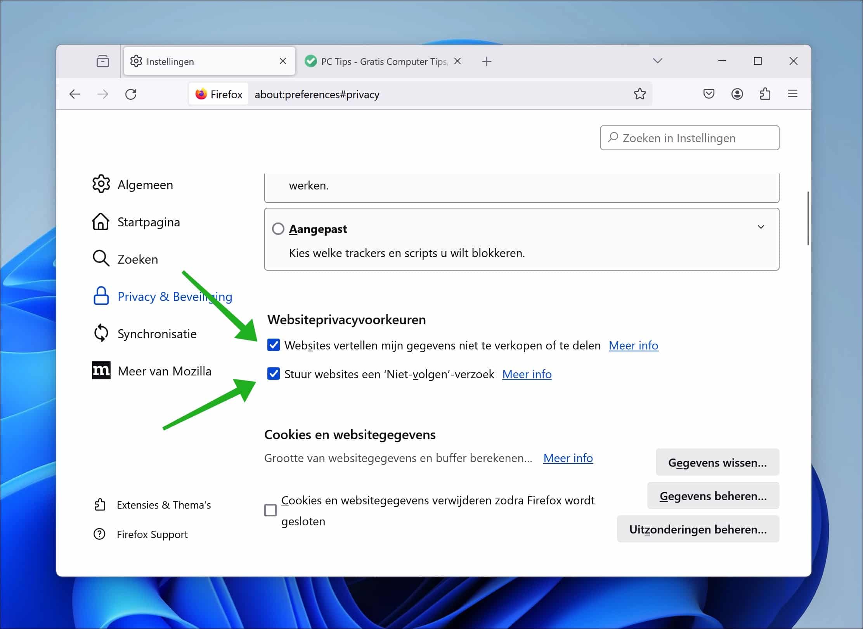This screenshot has height=629, width=863.
Task: Open the Algemeen settings section
Action: 145,185
